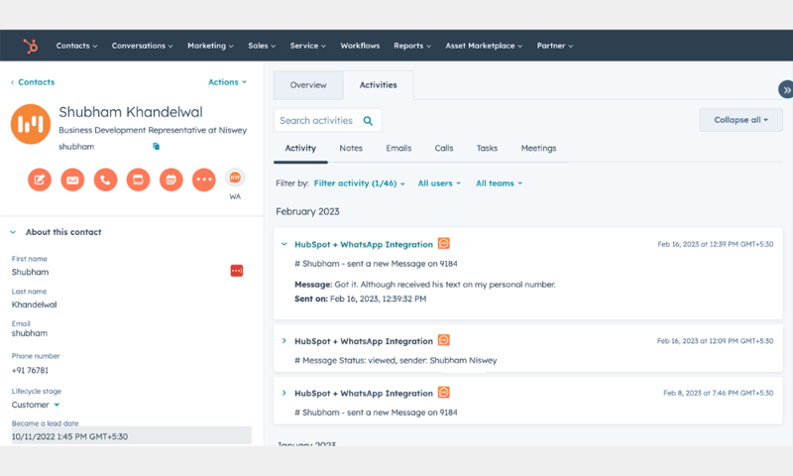The image size is (793, 476).
Task: Expand the right sidebar with the double-arrow icon
Action: point(786,90)
